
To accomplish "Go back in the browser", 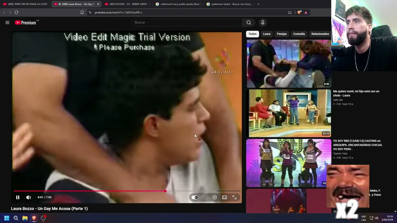I will pos(4,12).
